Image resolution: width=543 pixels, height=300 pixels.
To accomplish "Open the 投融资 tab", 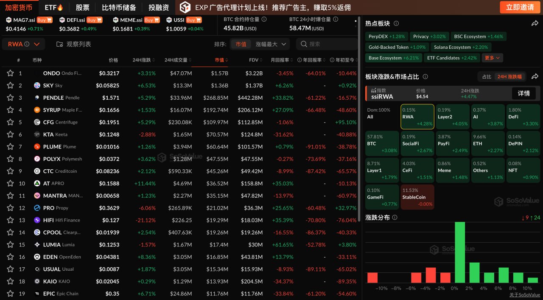I will 159,8.
